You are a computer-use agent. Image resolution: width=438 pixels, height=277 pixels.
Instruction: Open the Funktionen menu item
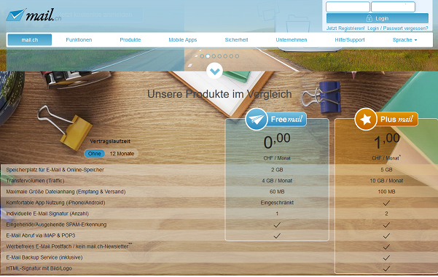coord(79,40)
